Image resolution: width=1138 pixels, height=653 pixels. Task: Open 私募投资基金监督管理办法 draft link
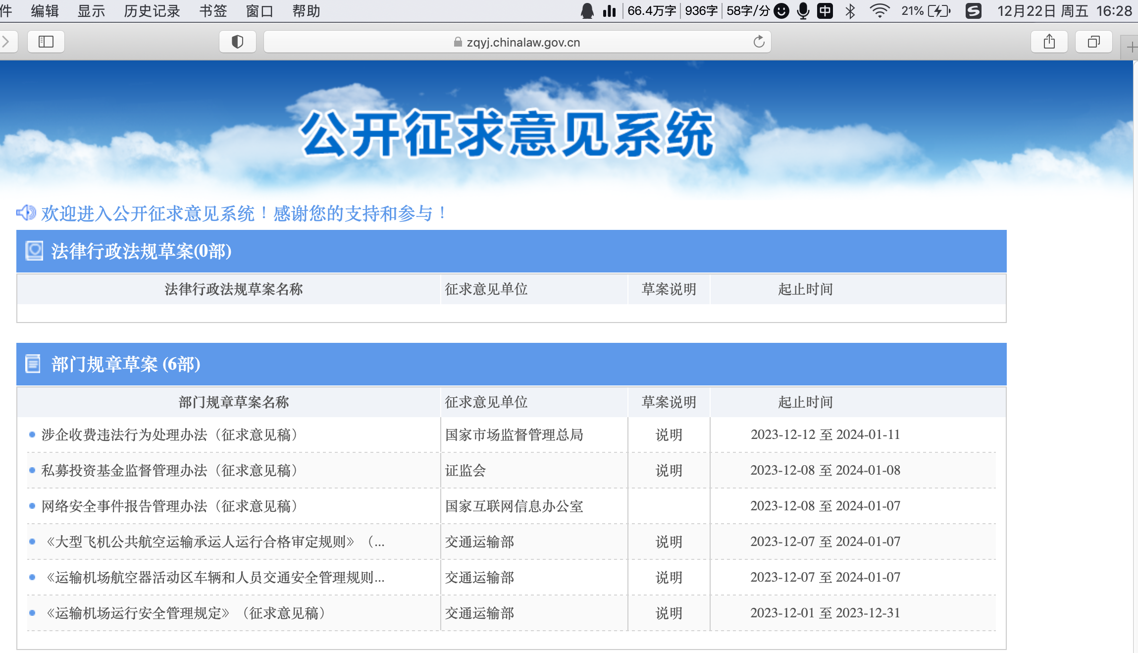tap(172, 470)
